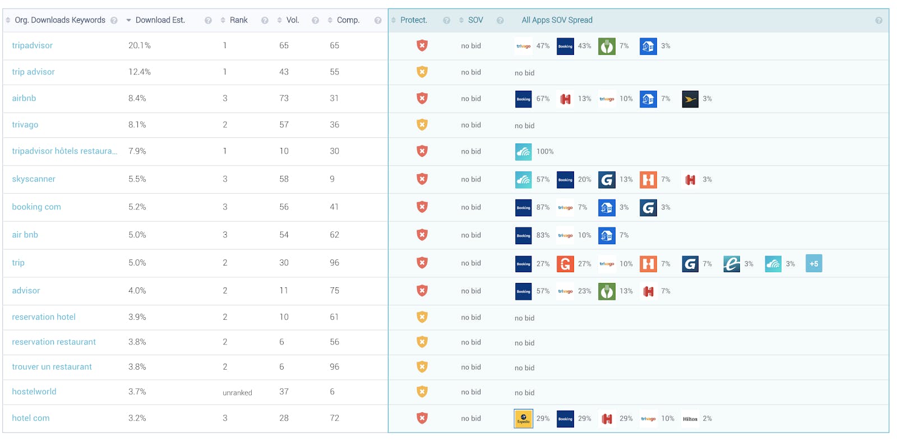Click the e-logo app icon in the trip row
The image size is (897, 442).
tap(732, 263)
